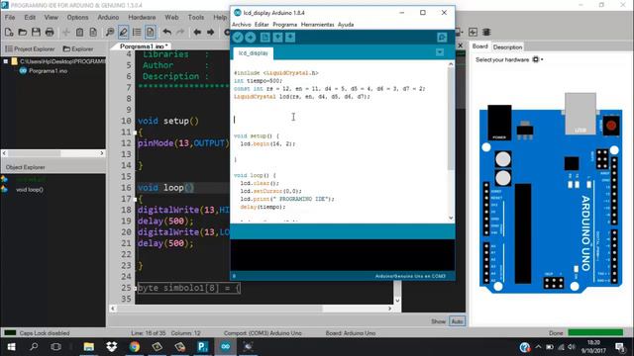Image resolution: width=634 pixels, height=356 pixels.
Task: Collapse the project folder tree node
Action: pos(6,61)
